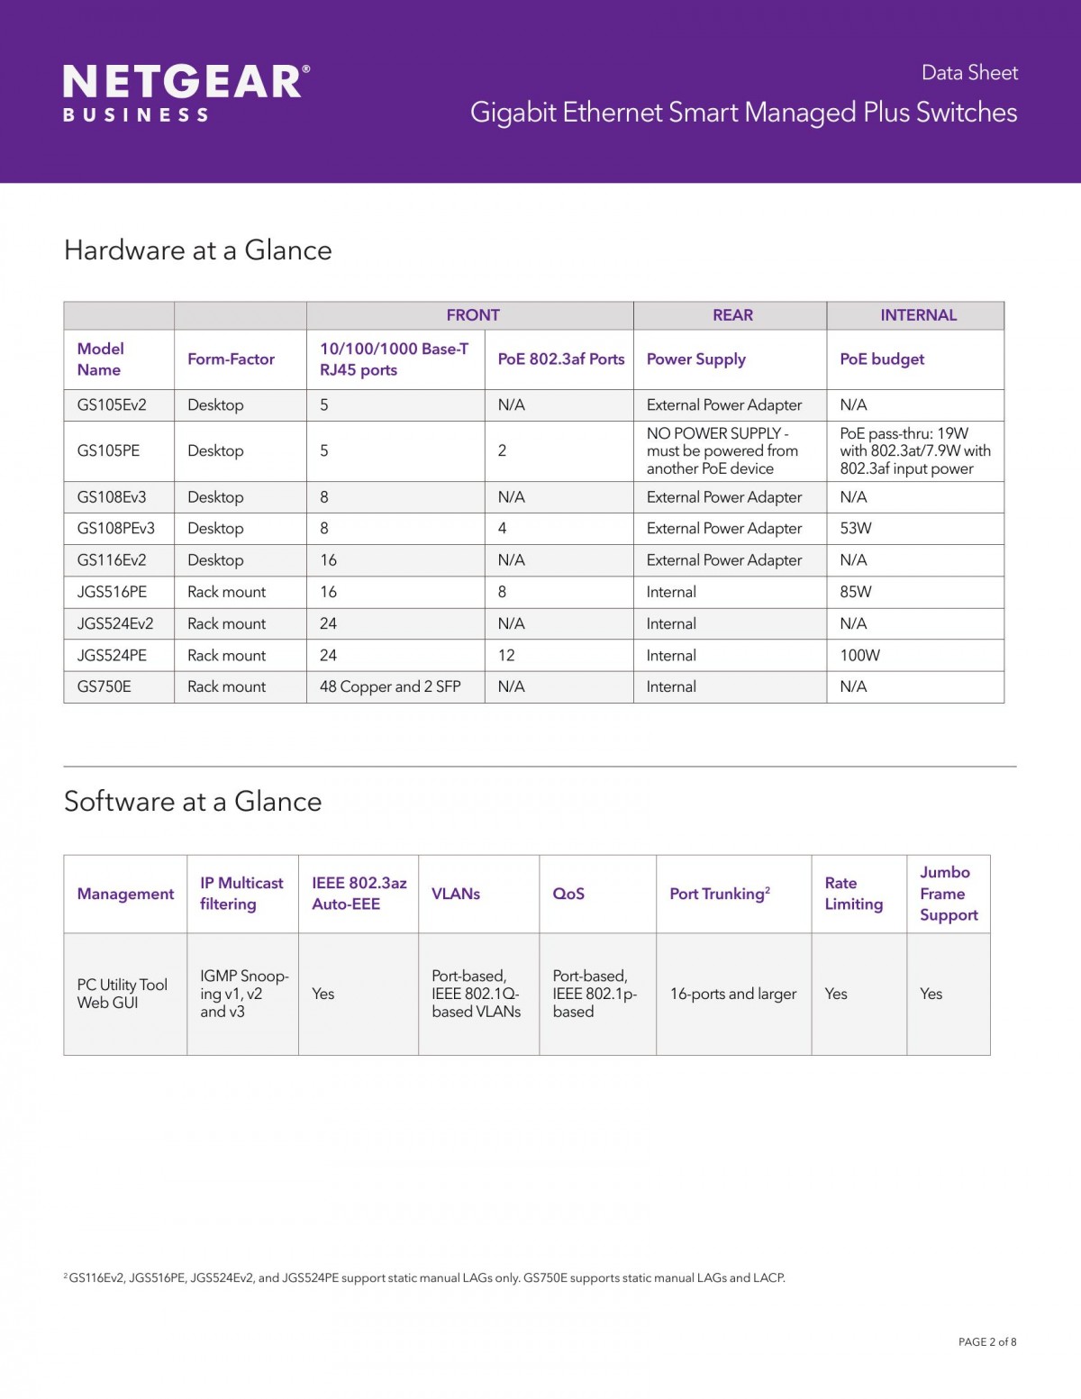Click the "PoE 802.3af Ports" column header
This screenshot has width=1081, height=1399.
(561, 359)
